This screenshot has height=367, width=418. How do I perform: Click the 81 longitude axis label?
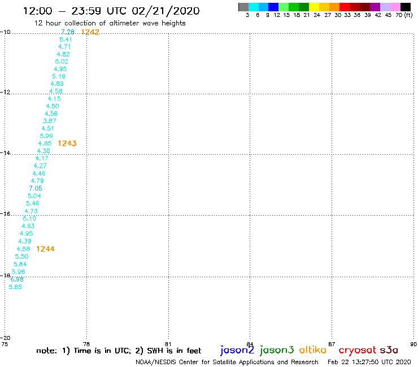pyautogui.click(x=168, y=344)
